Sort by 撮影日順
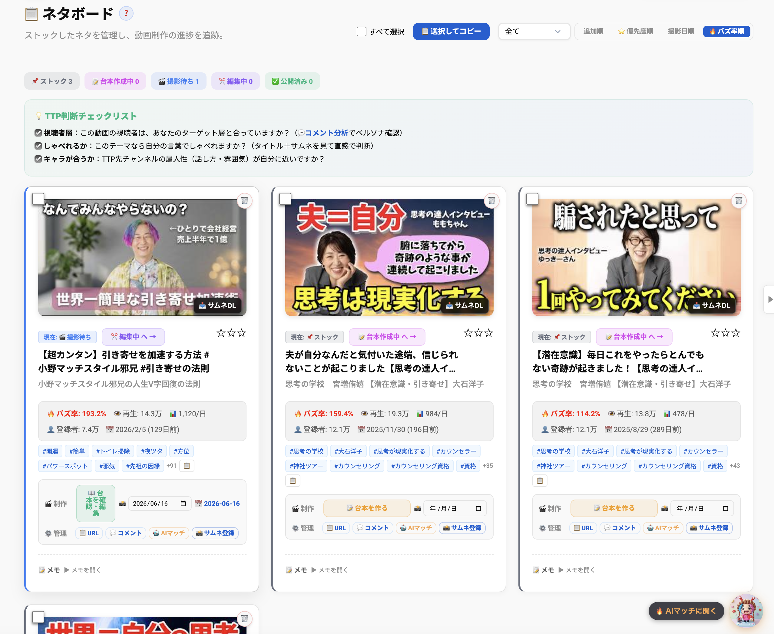The width and height of the screenshot is (774, 634). (x=681, y=31)
